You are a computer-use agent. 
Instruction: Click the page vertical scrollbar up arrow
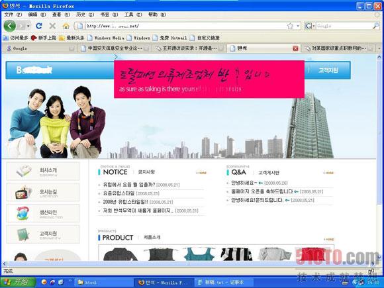(x=379, y=57)
